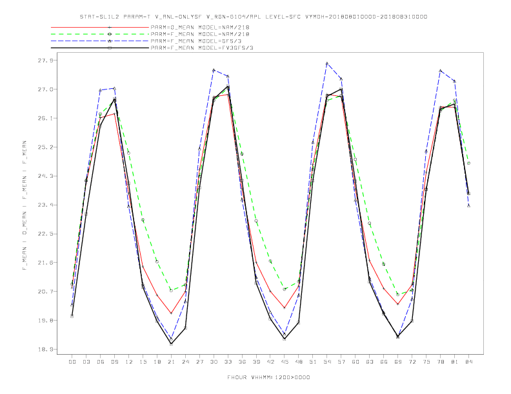Click x-axis tick label 06
511x394 pixels.
tap(101, 362)
